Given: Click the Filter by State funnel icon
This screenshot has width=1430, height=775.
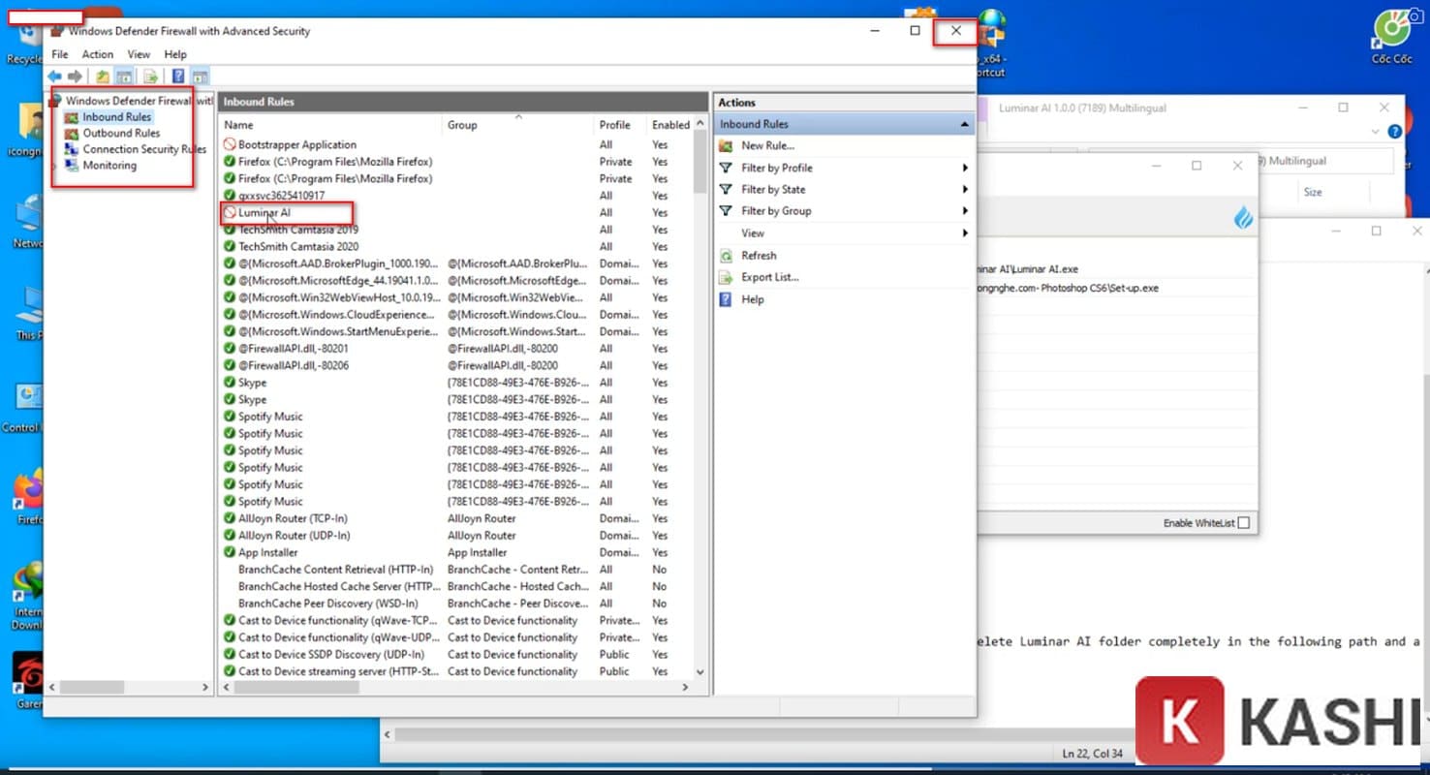Looking at the screenshot, I should coord(726,189).
